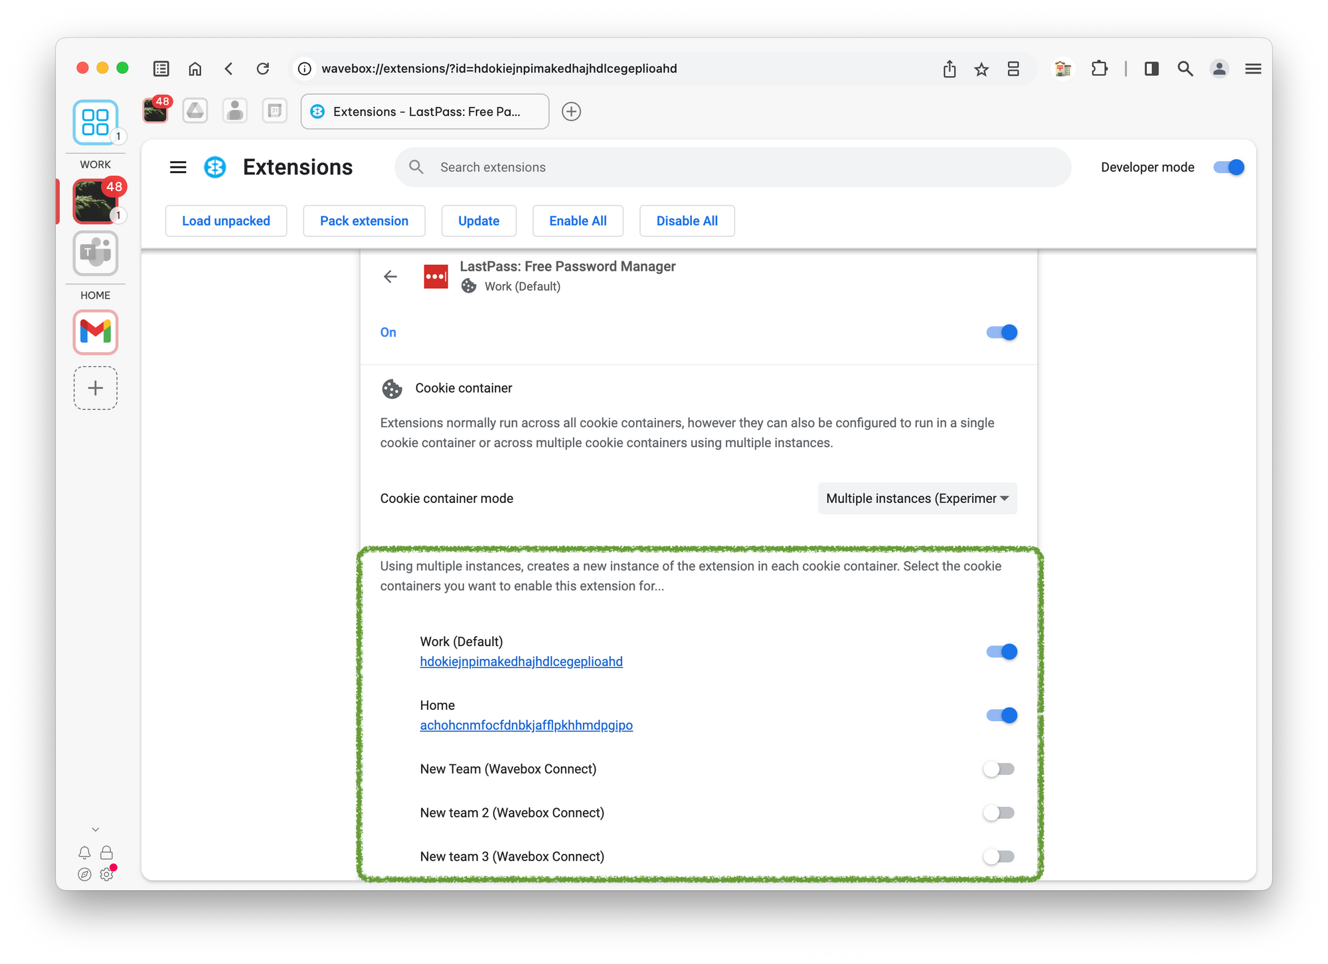
Task: Click the Microsoft Teams icon
Action: [96, 253]
